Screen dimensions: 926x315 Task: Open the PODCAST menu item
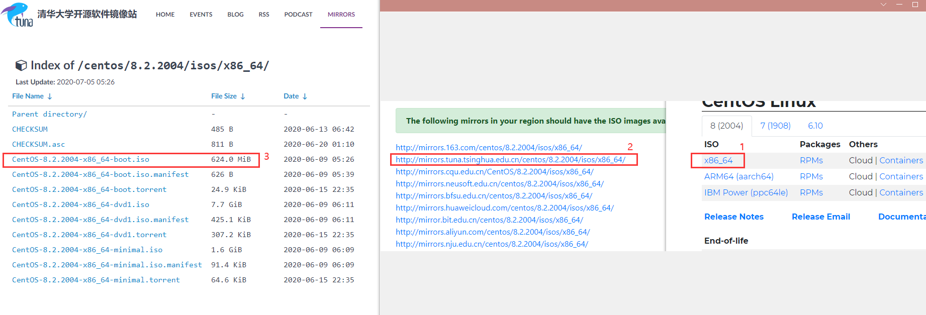click(298, 15)
